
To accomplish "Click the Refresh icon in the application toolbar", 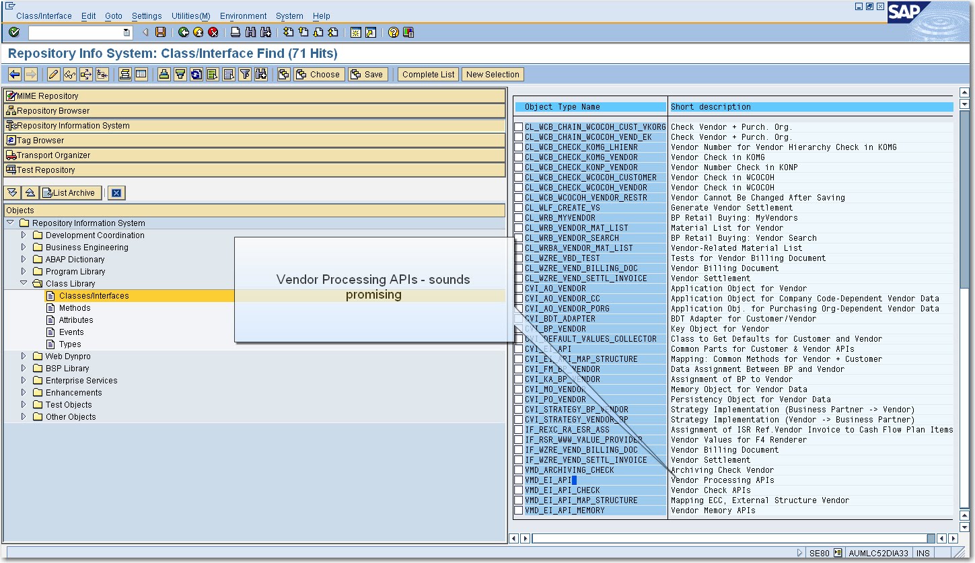I will (196, 75).
